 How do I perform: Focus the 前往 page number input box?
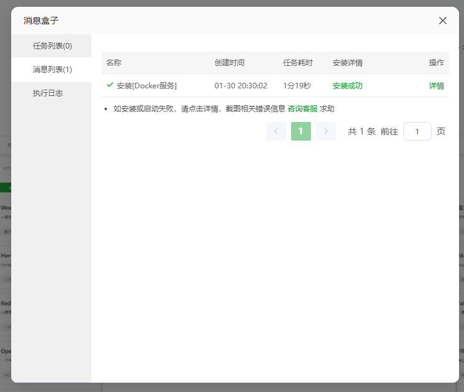coord(417,131)
